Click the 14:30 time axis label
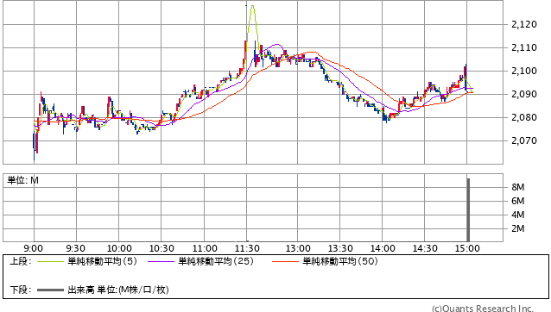This screenshot has width=551, height=312. coord(425,248)
